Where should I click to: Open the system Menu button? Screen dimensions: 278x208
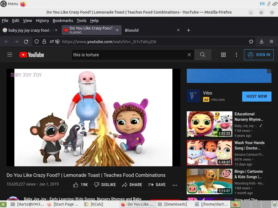pyautogui.click(x=10, y=4)
